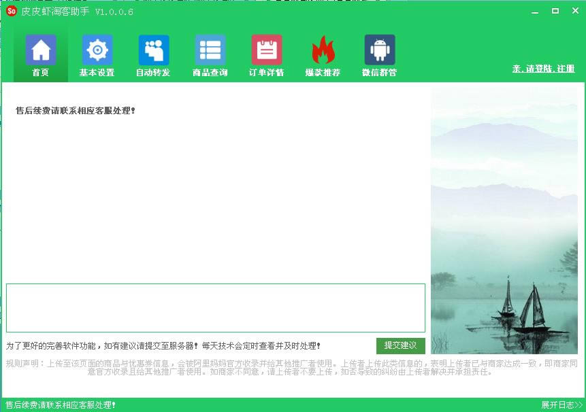Open 爆款推荐 flame icon
This screenshot has height=412, width=586.
pyautogui.click(x=323, y=50)
